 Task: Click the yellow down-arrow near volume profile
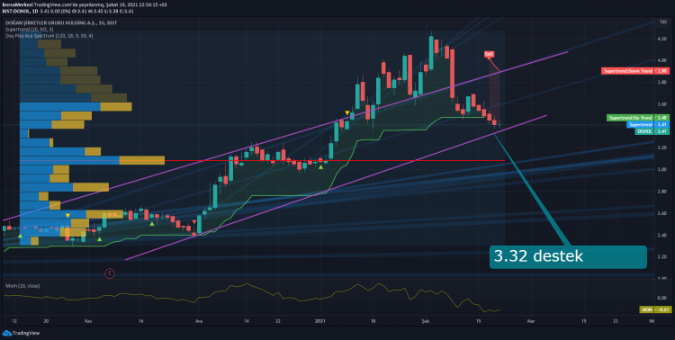coord(67,215)
